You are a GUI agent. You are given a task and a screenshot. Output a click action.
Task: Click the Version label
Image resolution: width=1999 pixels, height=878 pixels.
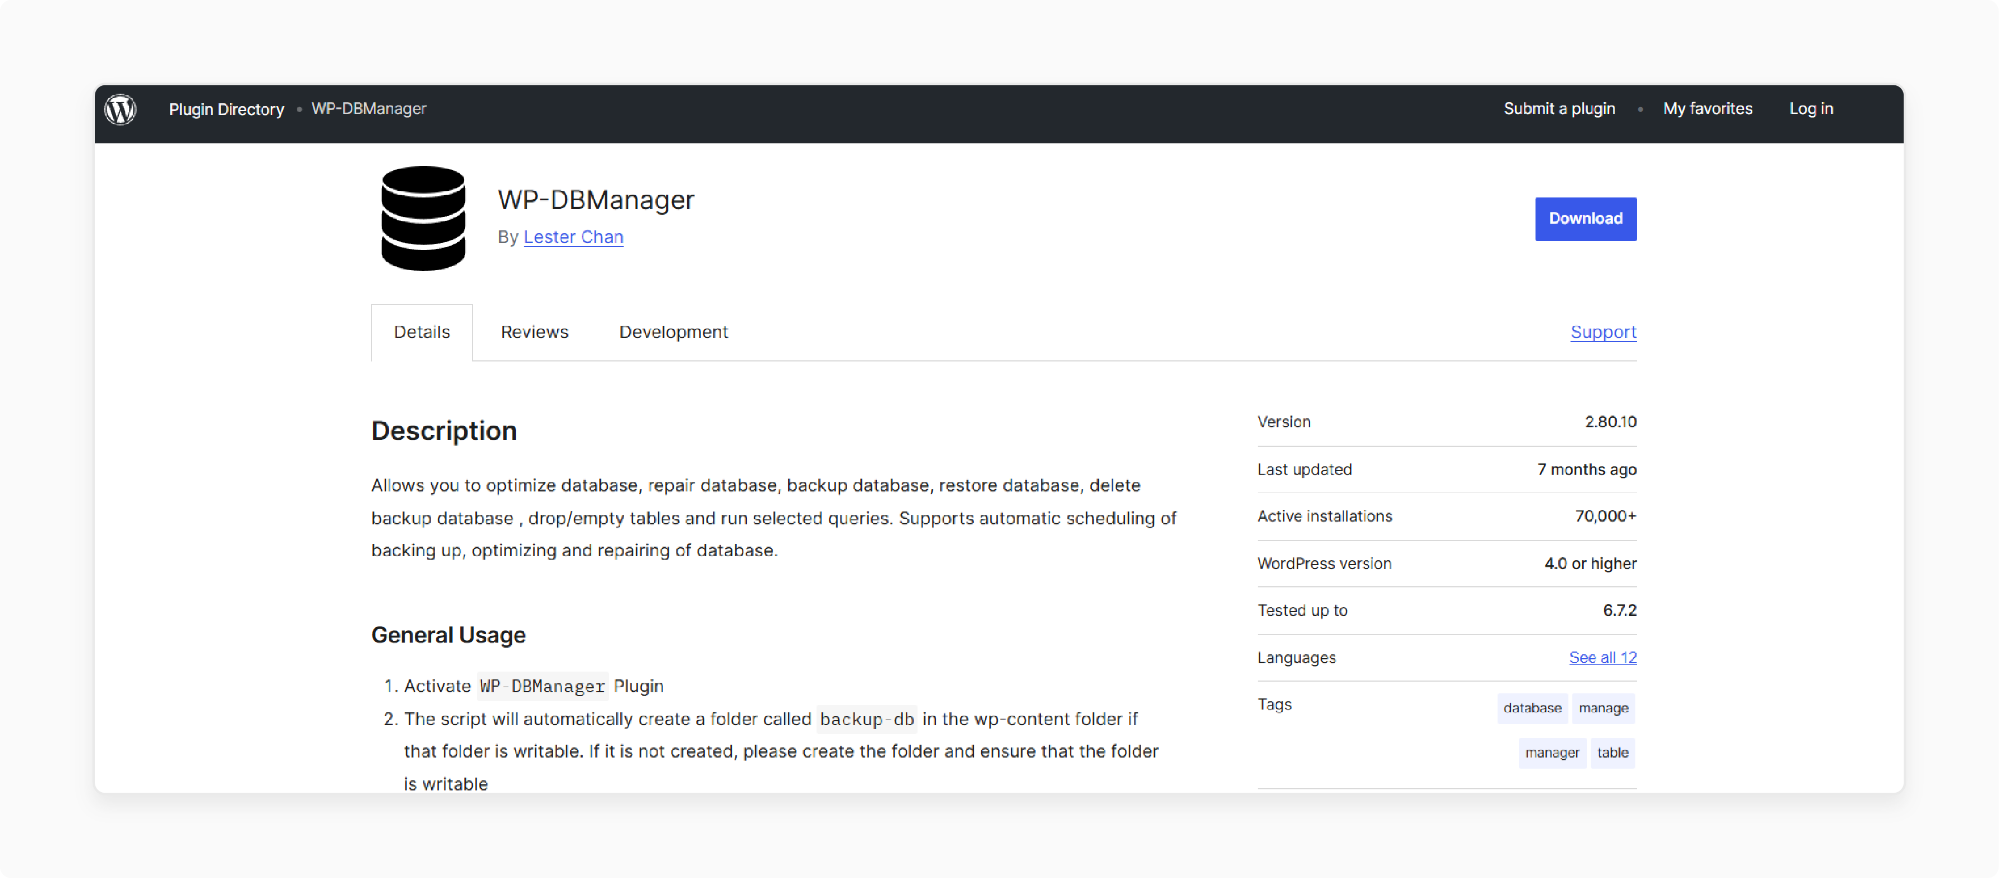point(1283,422)
